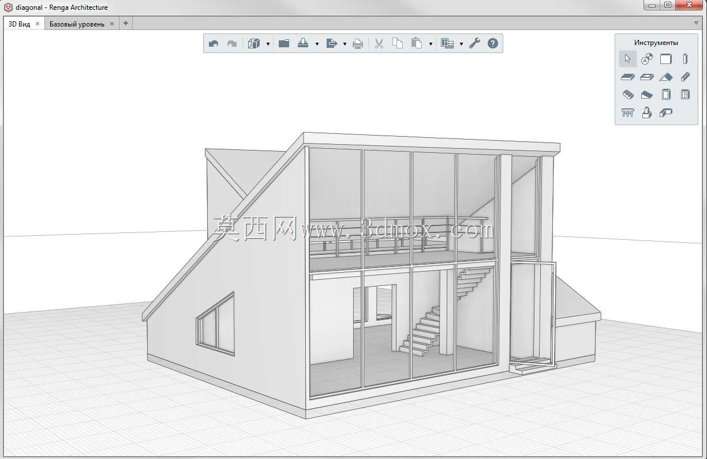Select the Strip foundation tool
Image resolution: width=707 pixels, height=459 pixels.
click(666, 113)
